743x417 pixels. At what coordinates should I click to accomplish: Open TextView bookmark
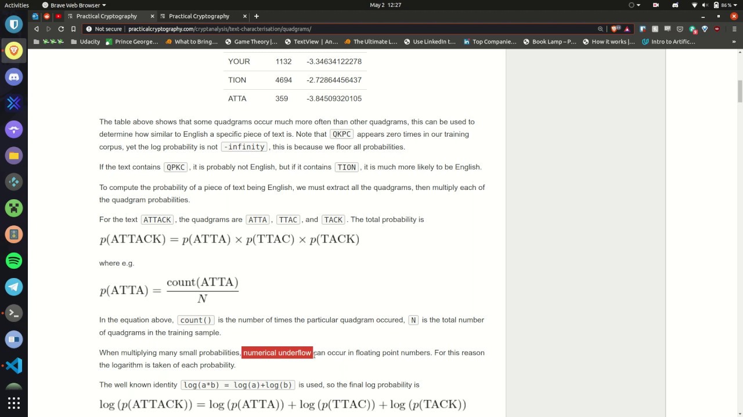point(311,42)
